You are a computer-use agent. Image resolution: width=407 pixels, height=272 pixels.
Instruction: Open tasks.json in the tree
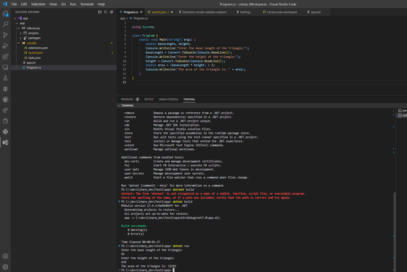[x=34, y=58]
